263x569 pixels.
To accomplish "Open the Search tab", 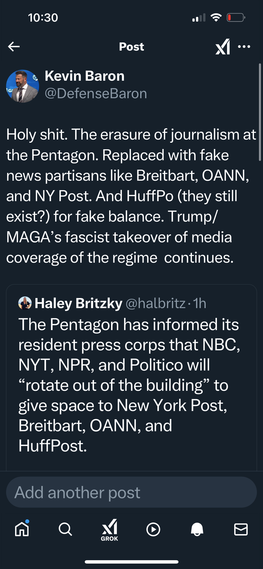I will (65, 529).
